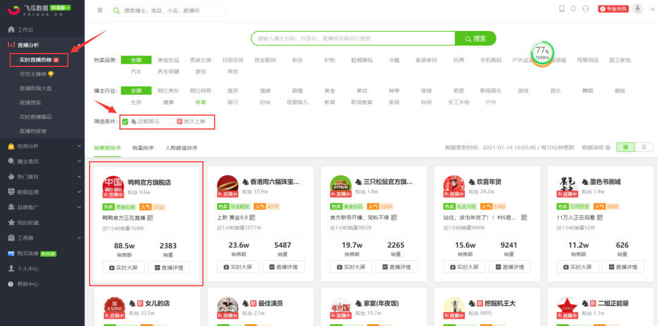Click the green 搜索 button
Screen dimensions: 658x326
[x=475, y=38]
